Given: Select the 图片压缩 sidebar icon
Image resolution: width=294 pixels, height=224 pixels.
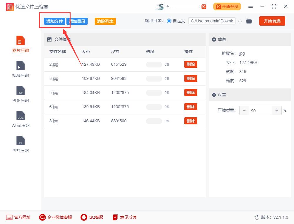Looking at the screenshot, I should coord(20,44).
